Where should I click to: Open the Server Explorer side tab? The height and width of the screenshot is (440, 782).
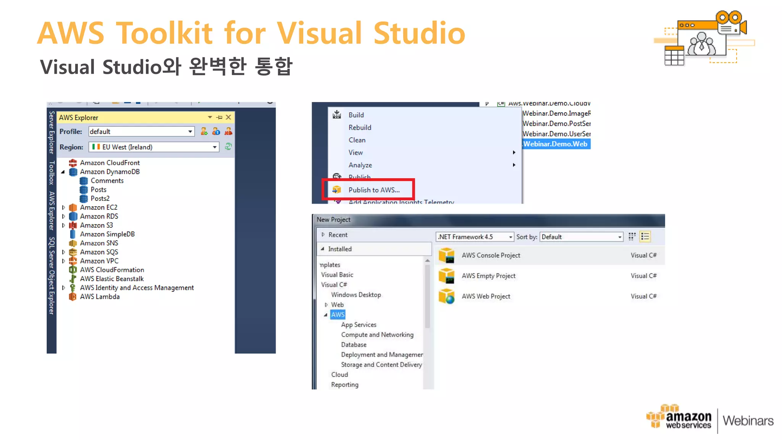coord(52,133)
